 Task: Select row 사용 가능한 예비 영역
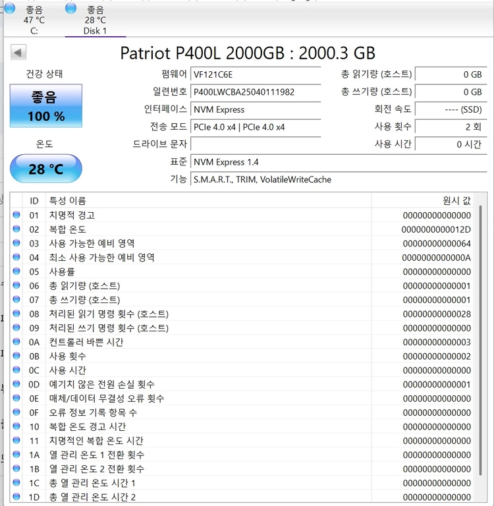click(242, 243)
